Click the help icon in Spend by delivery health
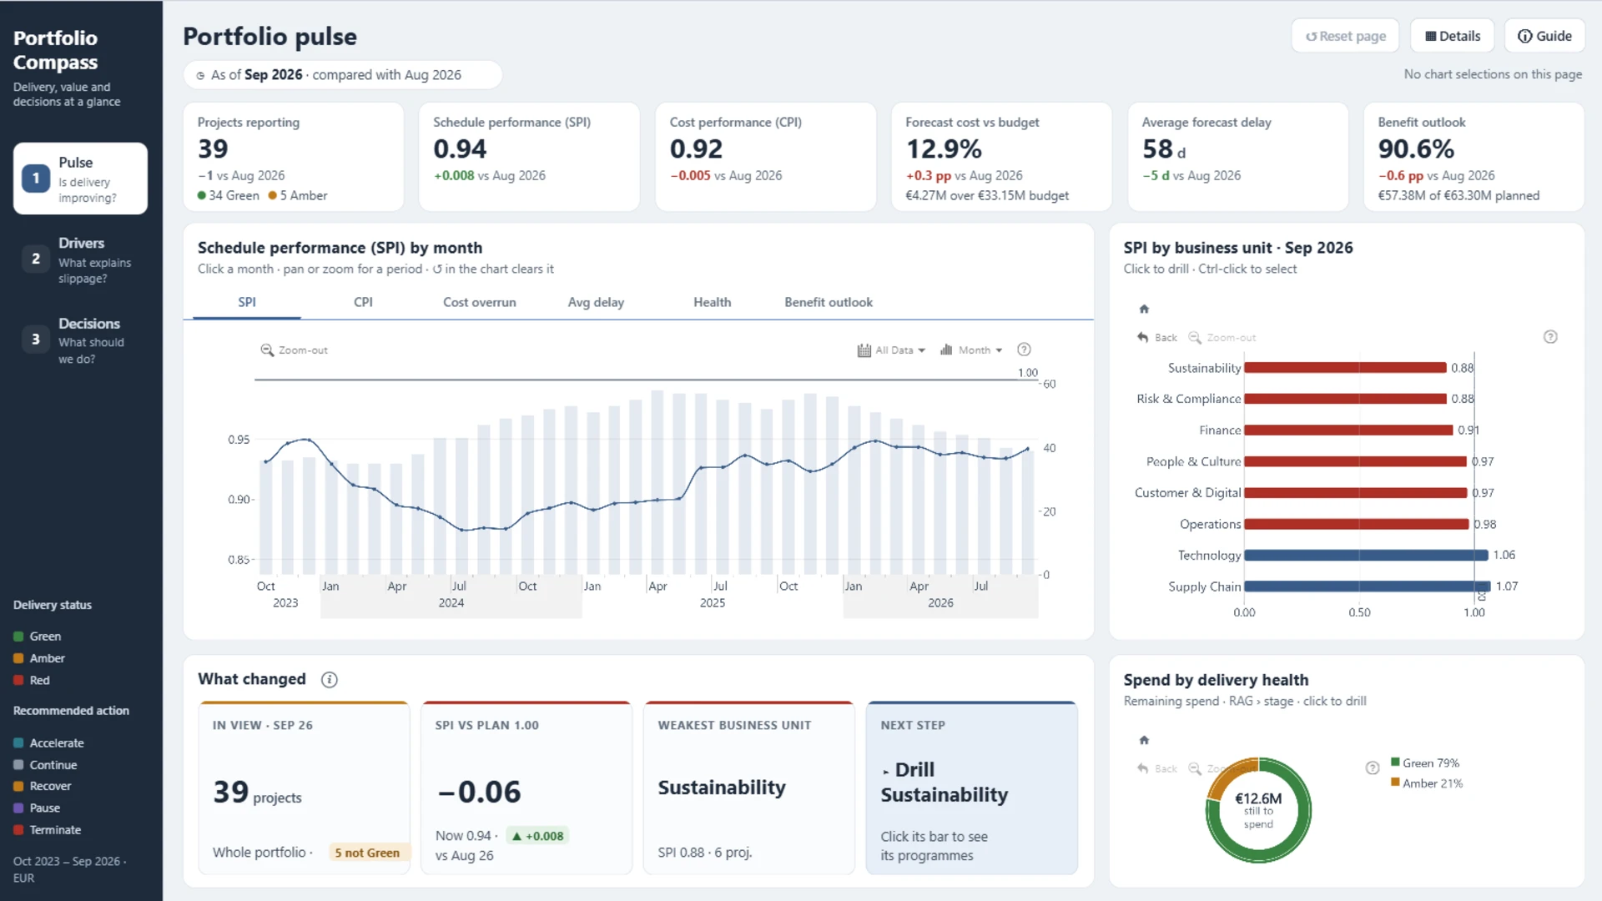 (1373, 768)
